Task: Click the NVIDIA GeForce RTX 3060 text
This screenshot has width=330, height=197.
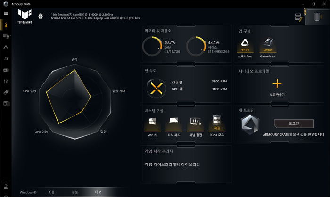Action: coord(96,18)
